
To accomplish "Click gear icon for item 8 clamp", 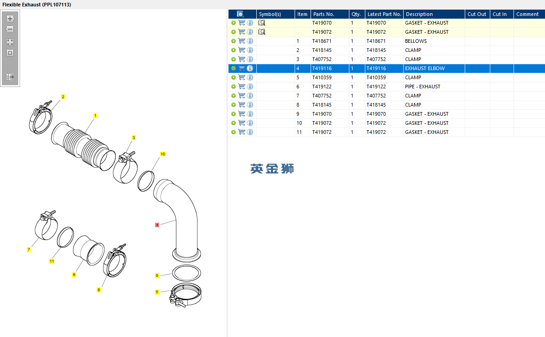I will (233, 105).
